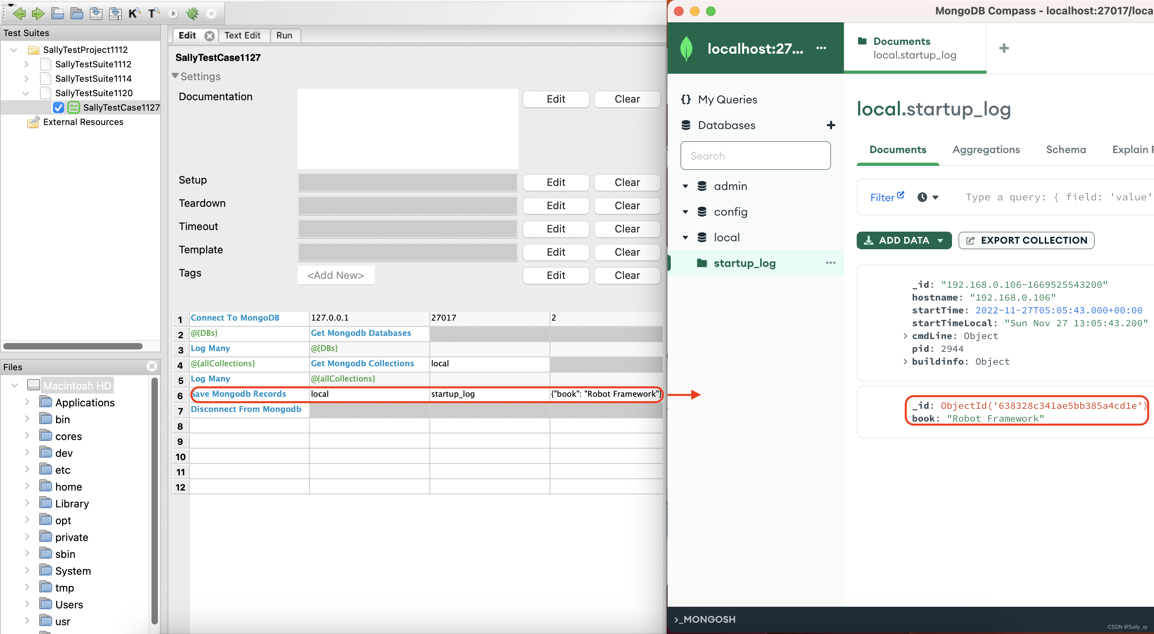The width and height of the screenshot is (1154, 634).
Task: Close the Edit tab with x icon
Action: (209, 36)
